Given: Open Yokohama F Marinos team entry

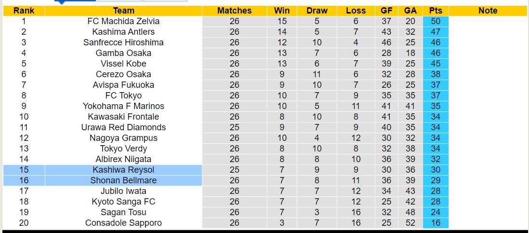Looking at the screenshot, I should click(123, 106).
